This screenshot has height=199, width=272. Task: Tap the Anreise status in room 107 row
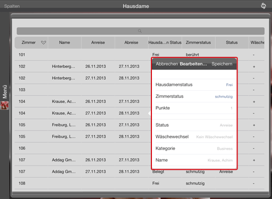(226, 171)
